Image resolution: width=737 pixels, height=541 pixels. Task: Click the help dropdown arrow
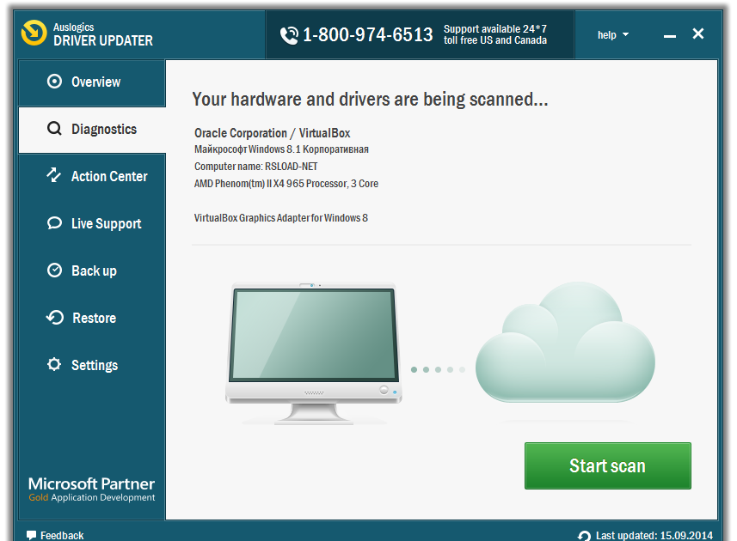[625, 34]
